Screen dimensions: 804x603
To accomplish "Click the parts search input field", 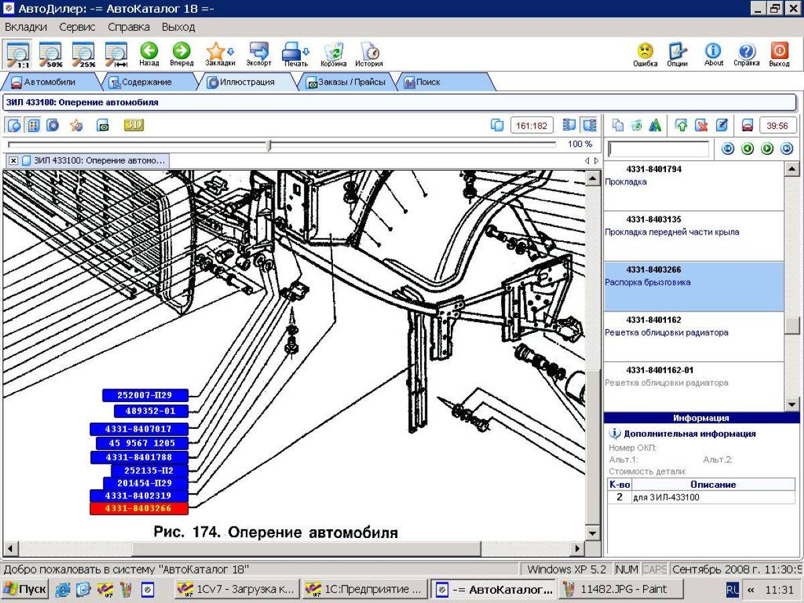I will [658, 149].
